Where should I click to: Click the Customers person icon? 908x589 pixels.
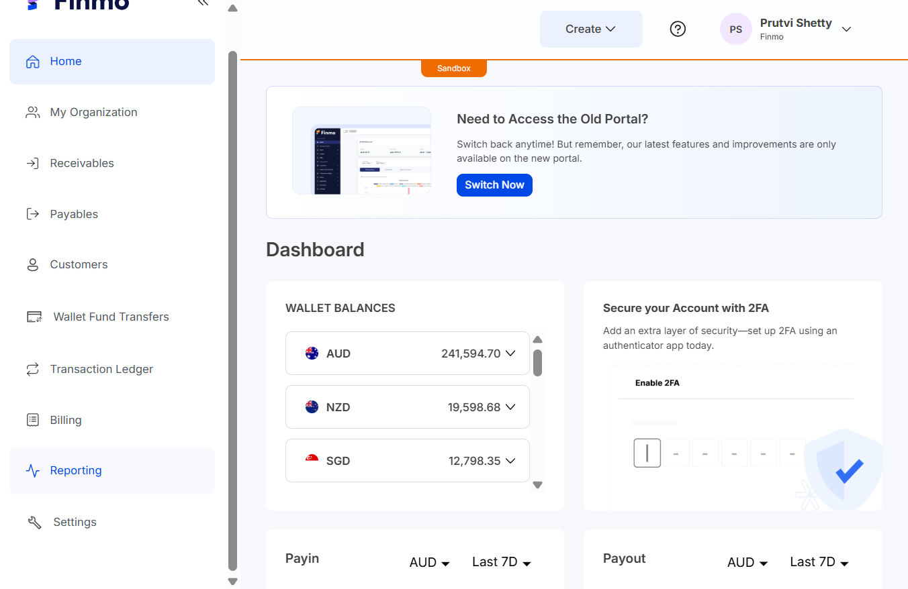click(32, 264)
